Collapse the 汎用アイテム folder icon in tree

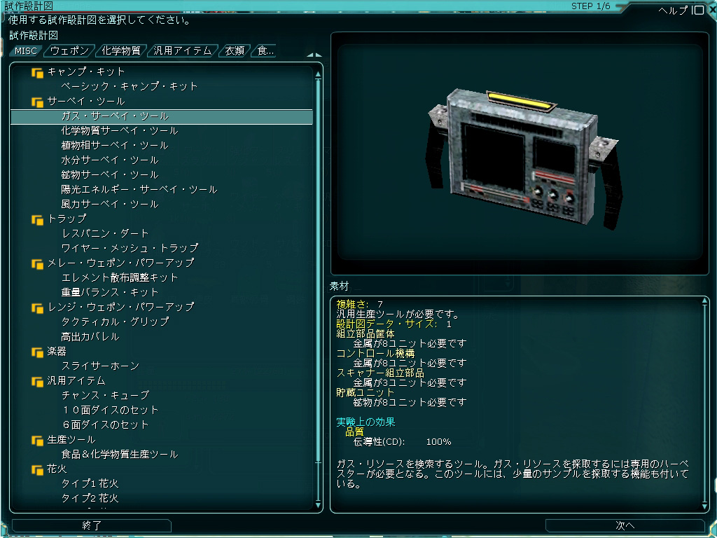pos(37,381)
